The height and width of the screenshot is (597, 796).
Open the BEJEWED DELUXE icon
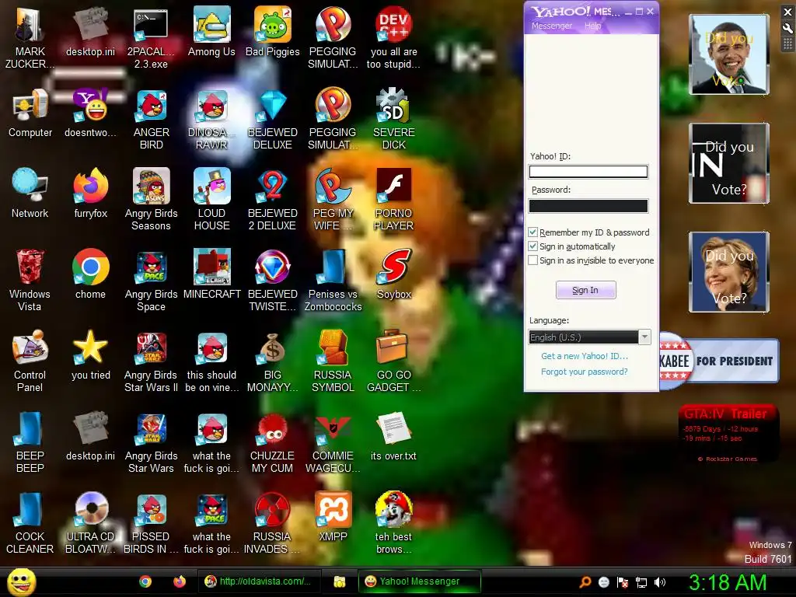coord(273,119)
